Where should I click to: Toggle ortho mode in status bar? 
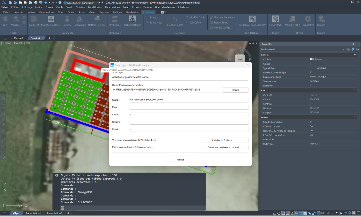[274, 213]
